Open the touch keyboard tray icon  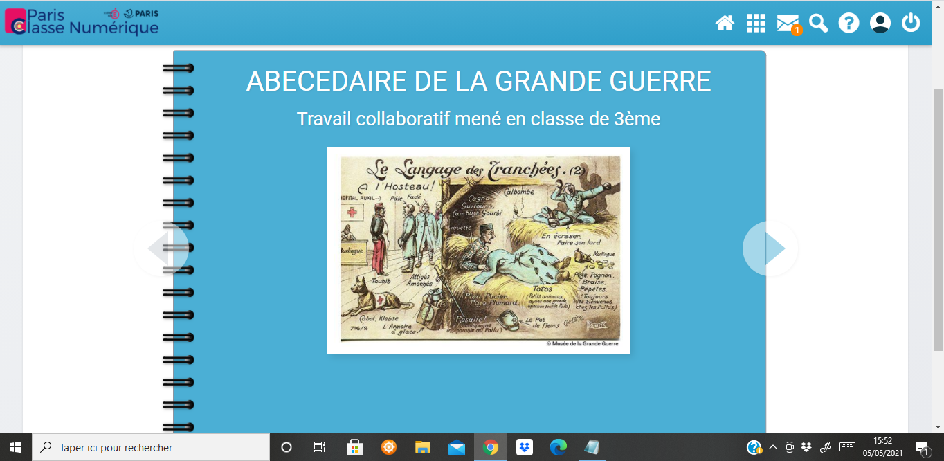coord(847,447)
